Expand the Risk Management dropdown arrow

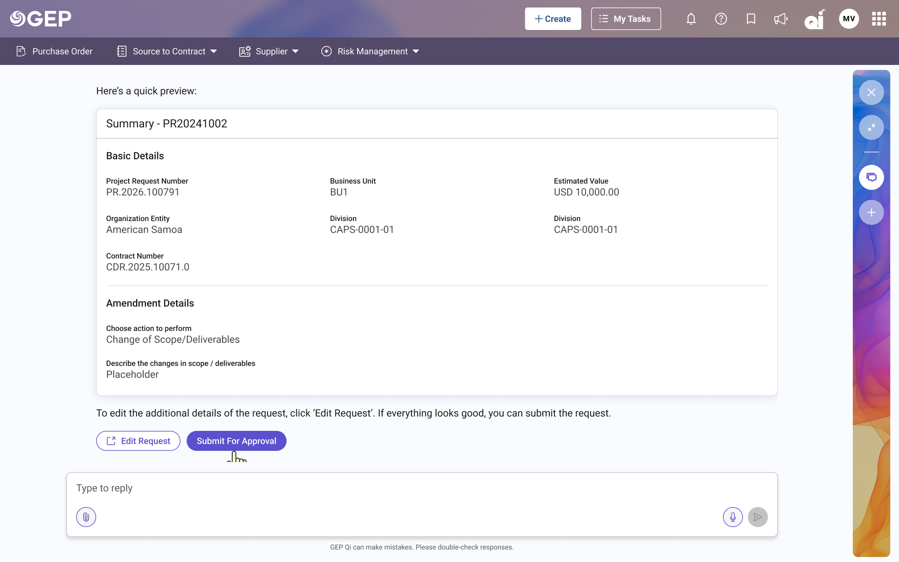point(416,51)
